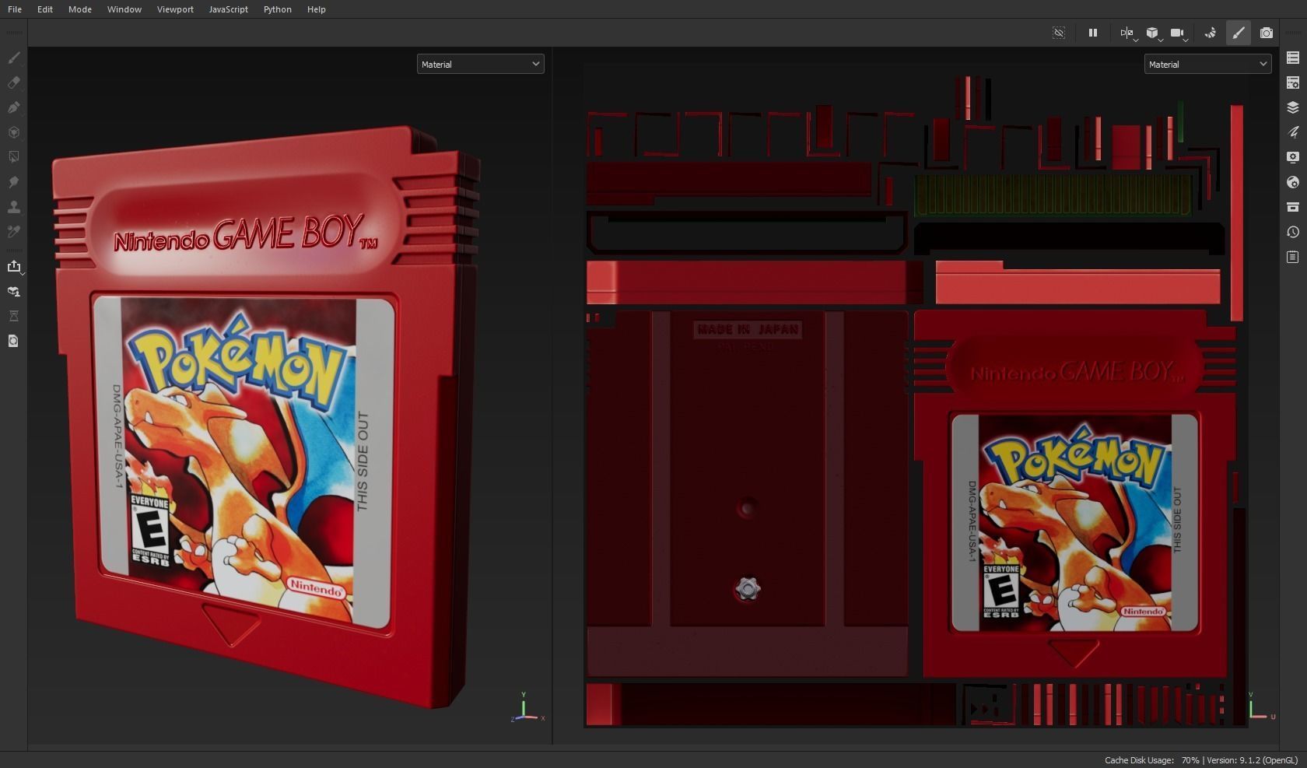Click the hourglass bake icon

(13, 316)
